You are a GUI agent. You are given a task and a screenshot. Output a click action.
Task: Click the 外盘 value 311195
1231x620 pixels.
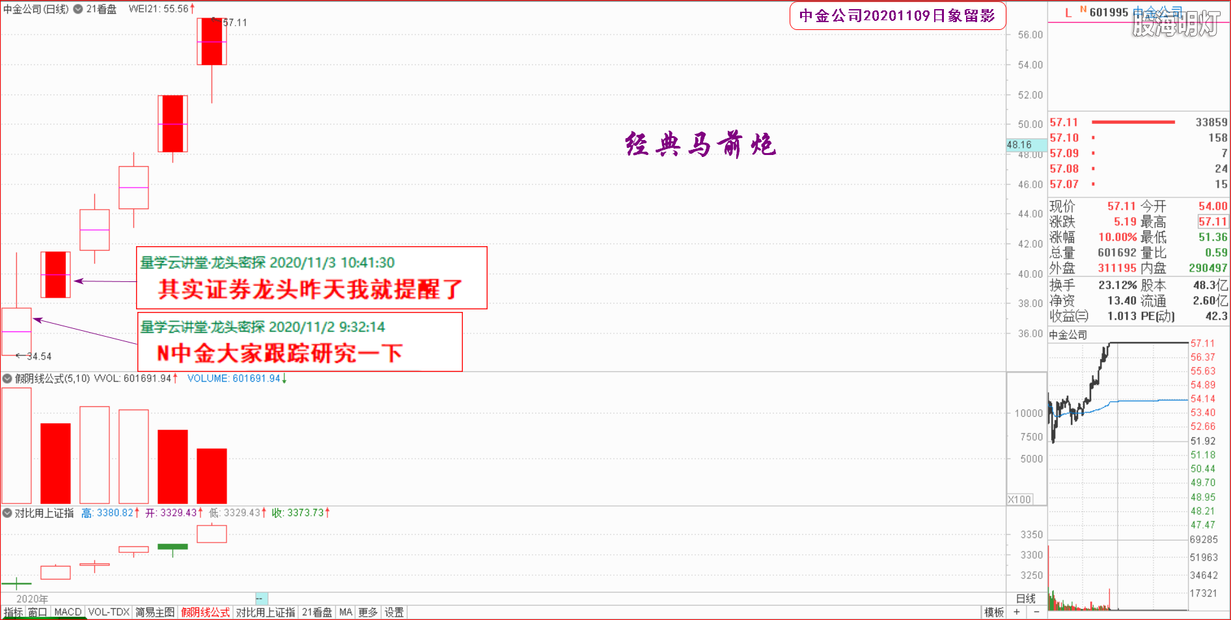(x=1117, y=268)
